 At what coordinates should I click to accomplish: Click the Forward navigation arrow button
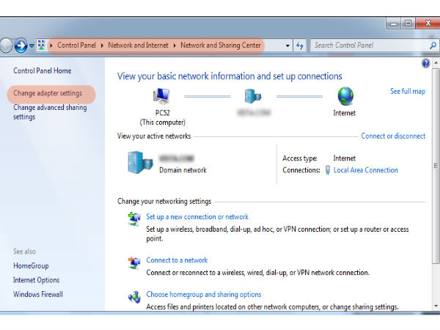(x=21, y=45)
